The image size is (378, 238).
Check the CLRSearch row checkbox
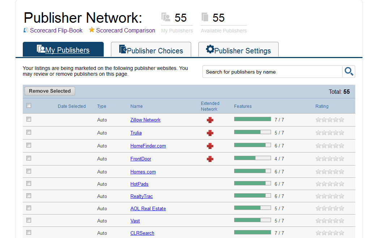(29, 233)
